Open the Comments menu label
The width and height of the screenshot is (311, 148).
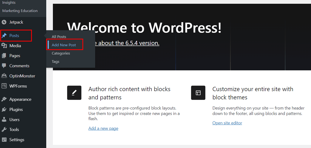[19, 66]
